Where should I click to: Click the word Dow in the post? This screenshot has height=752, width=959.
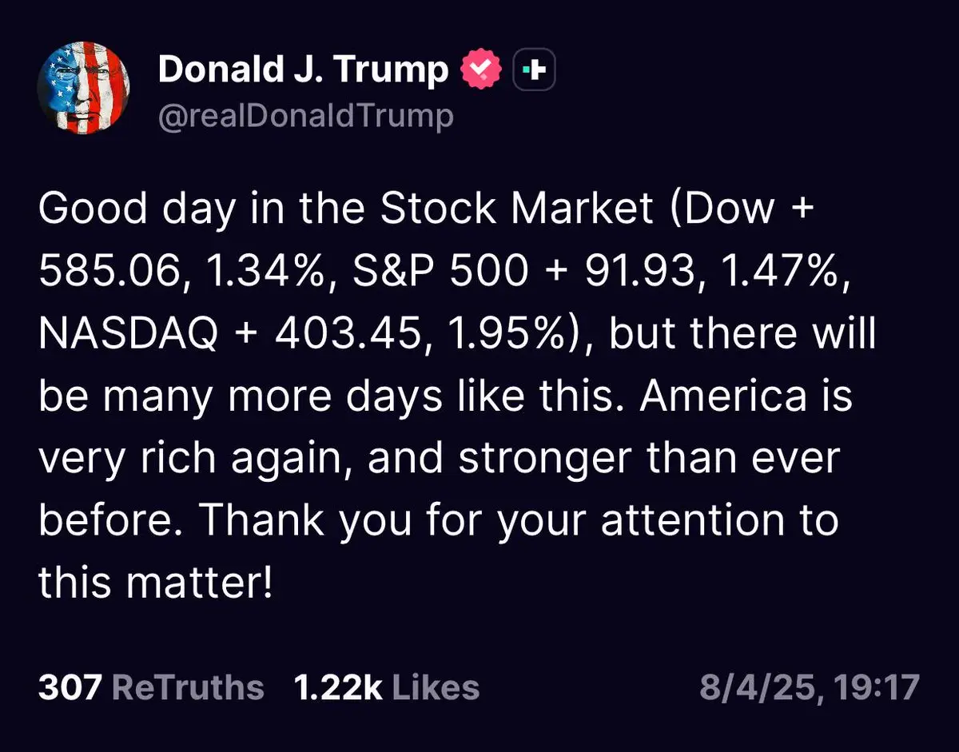tap(725, 210)
